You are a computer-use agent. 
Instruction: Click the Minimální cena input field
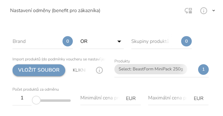(x=110, y=98)
